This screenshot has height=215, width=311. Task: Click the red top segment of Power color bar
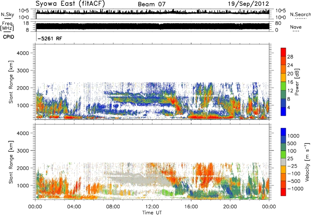pyautogui.click(x=283, y=52)
